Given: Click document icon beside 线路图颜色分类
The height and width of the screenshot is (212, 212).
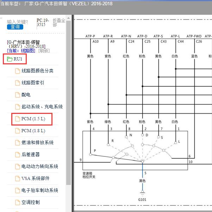Looking at the screenshot, I should pyautogui.click(x=18, y=71).
